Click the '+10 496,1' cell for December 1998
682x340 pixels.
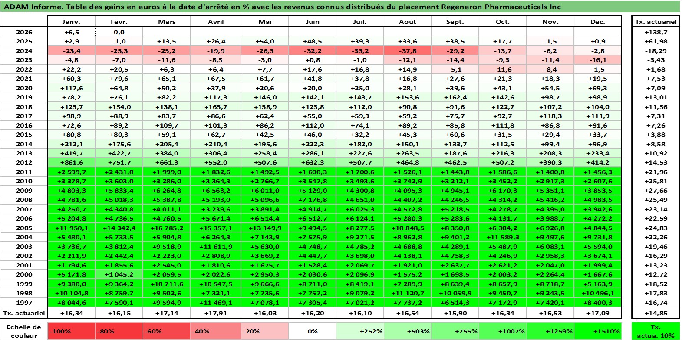tap(597, 293)
